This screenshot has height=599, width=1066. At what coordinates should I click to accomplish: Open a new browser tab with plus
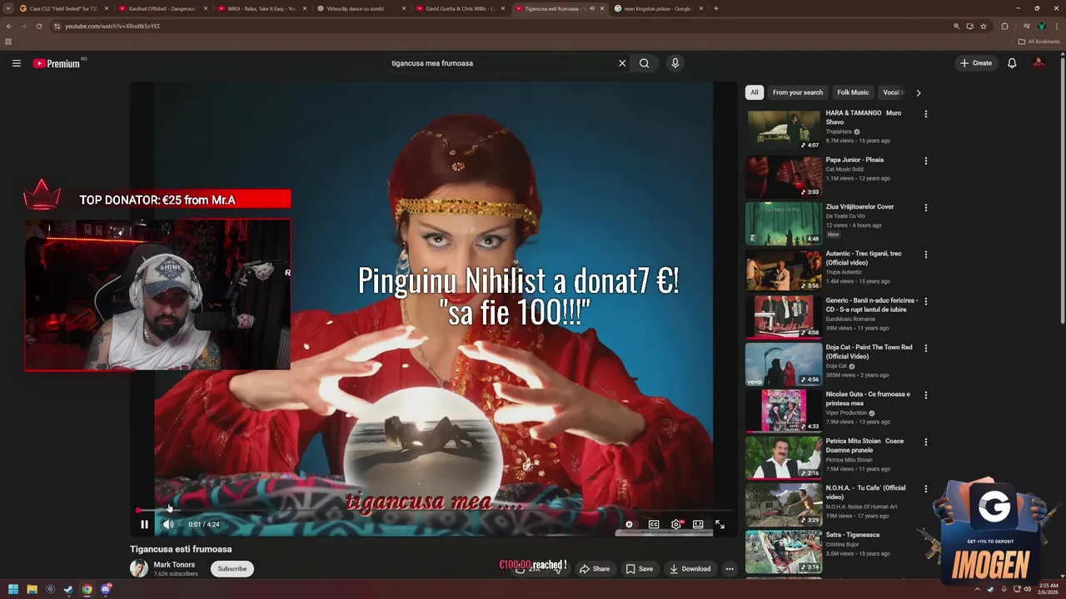(x=716, y=8)
